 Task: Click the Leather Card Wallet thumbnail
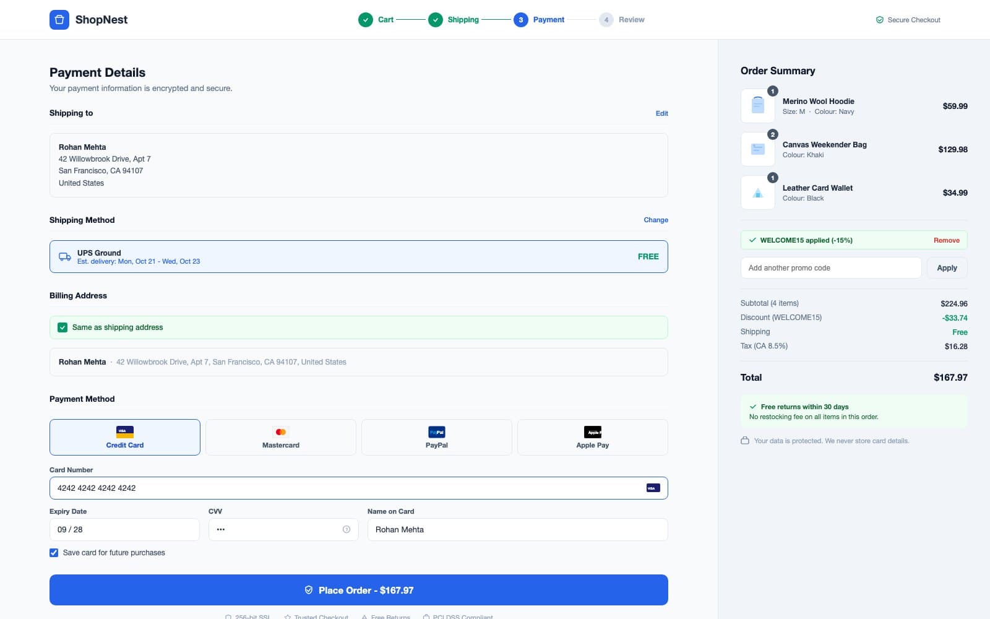pos(758,193)
